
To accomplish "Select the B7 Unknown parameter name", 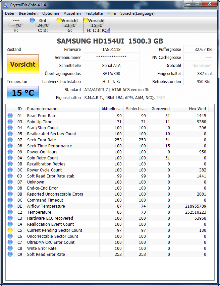I will 36,182.
